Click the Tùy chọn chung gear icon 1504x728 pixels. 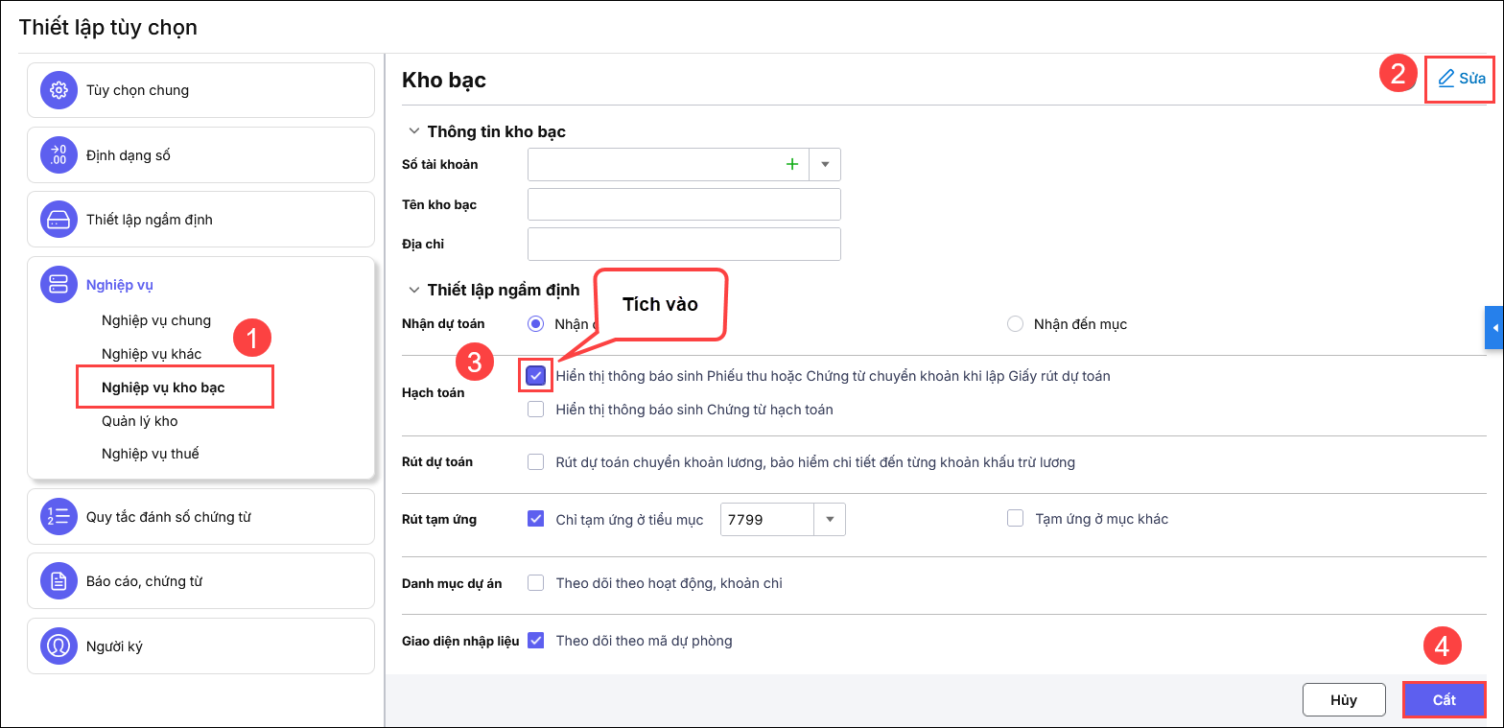click(x=59, y=90)
